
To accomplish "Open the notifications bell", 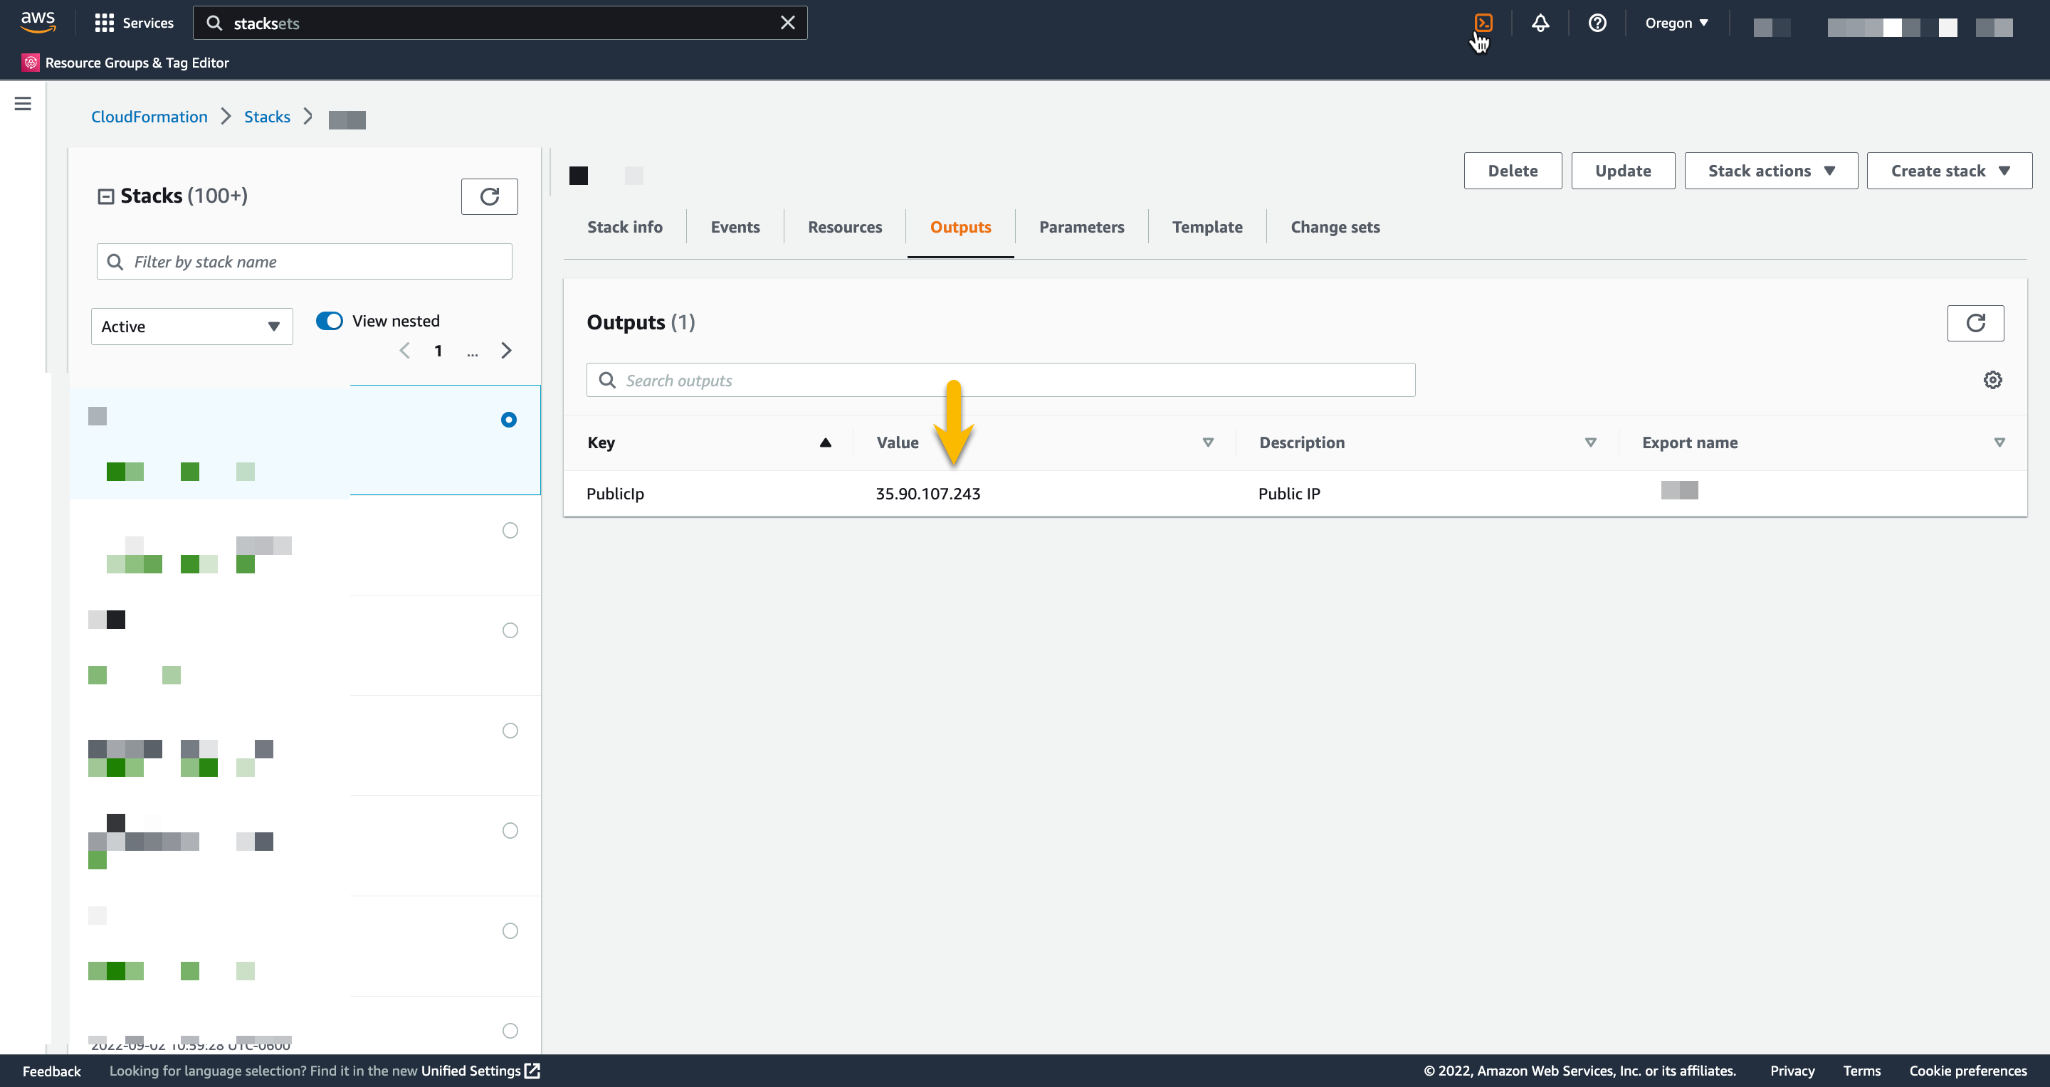I will pos(1540,23).
